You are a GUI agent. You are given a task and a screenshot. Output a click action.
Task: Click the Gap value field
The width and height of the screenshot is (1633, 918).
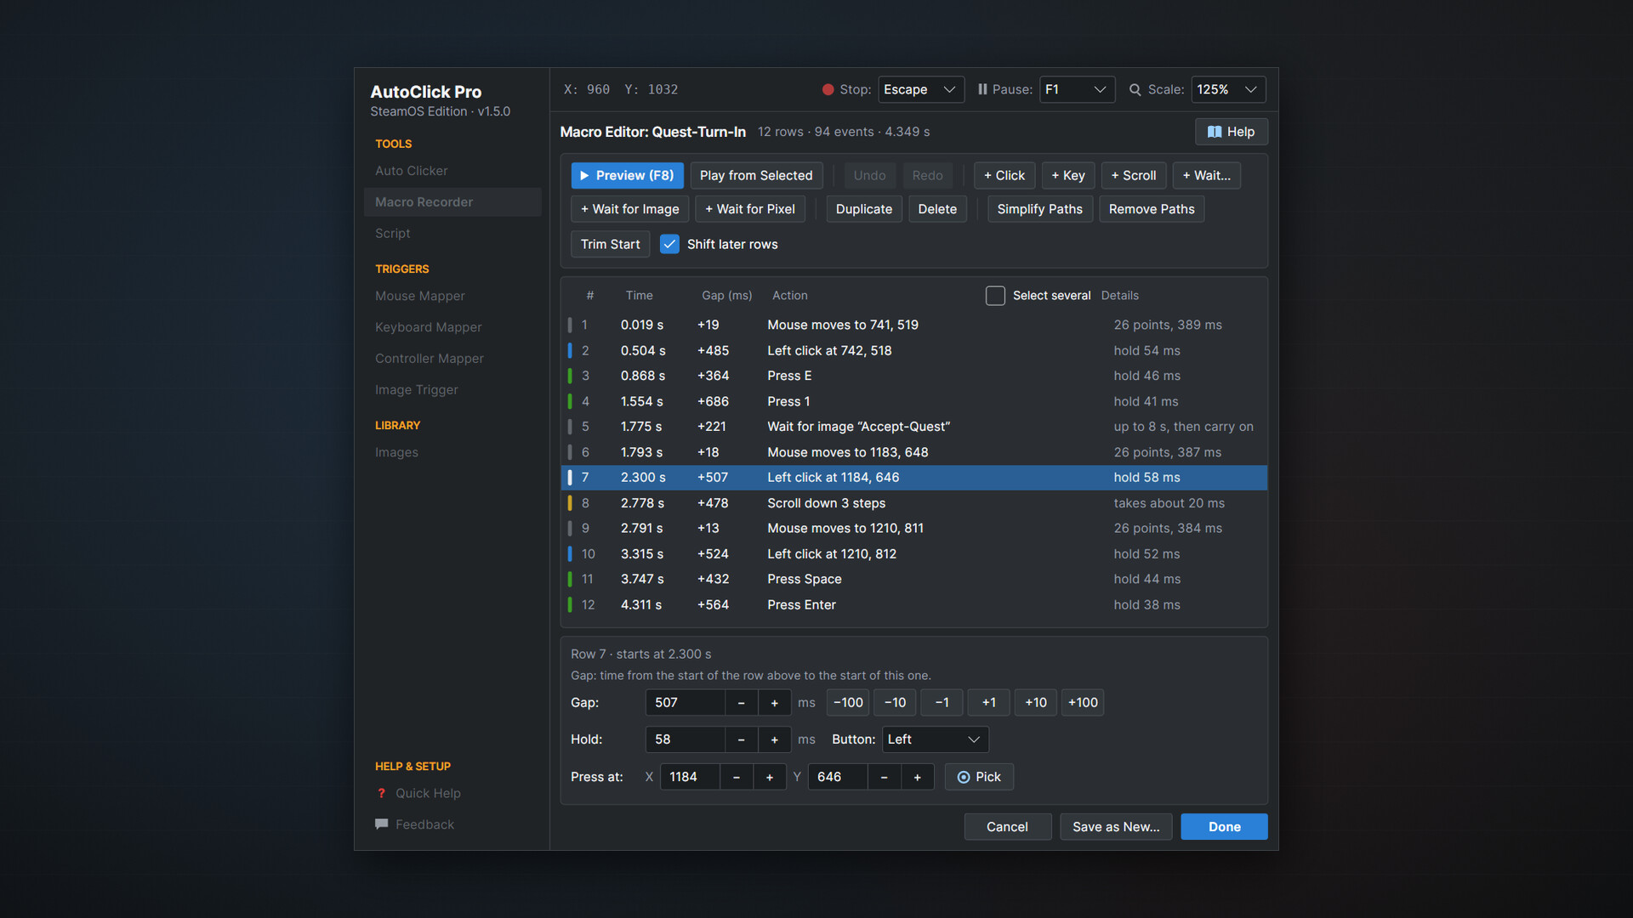click(685, 703)
